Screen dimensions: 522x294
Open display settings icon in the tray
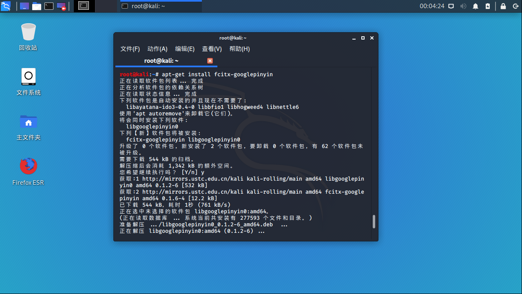tap(451, 6)
